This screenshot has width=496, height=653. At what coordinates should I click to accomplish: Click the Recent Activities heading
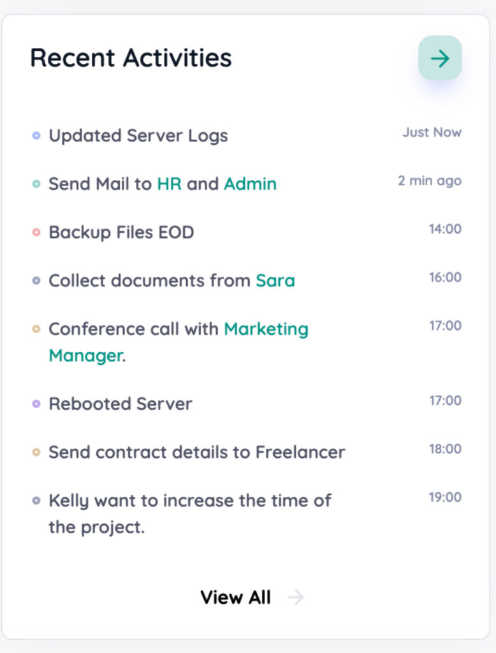[x=131, y=57]
